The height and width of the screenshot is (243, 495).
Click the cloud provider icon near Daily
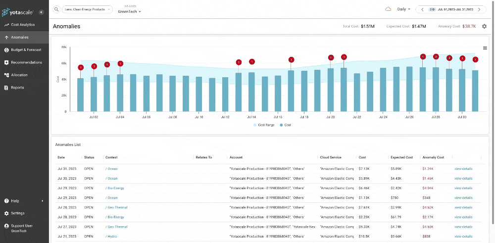(x=388, y=9)
